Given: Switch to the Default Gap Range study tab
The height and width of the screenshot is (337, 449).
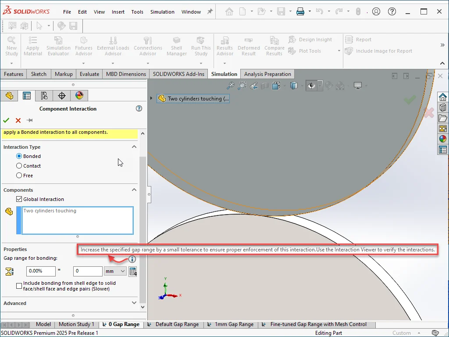Looking at the screenshot, I should (177, 324).
